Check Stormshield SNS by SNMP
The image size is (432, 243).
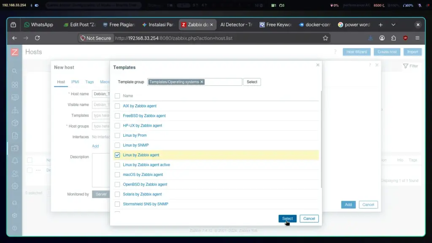[x=117, y=204]
